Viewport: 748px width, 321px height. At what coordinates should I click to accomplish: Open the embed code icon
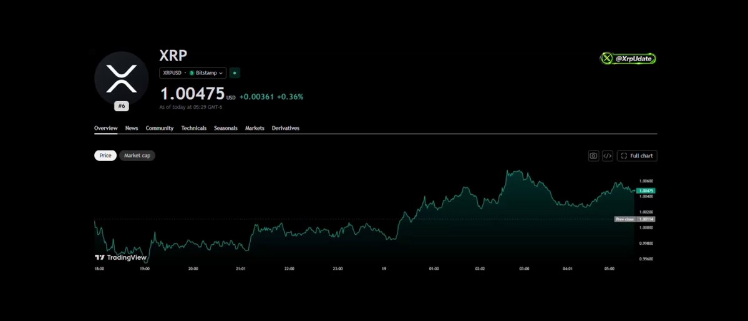point(607,156)
